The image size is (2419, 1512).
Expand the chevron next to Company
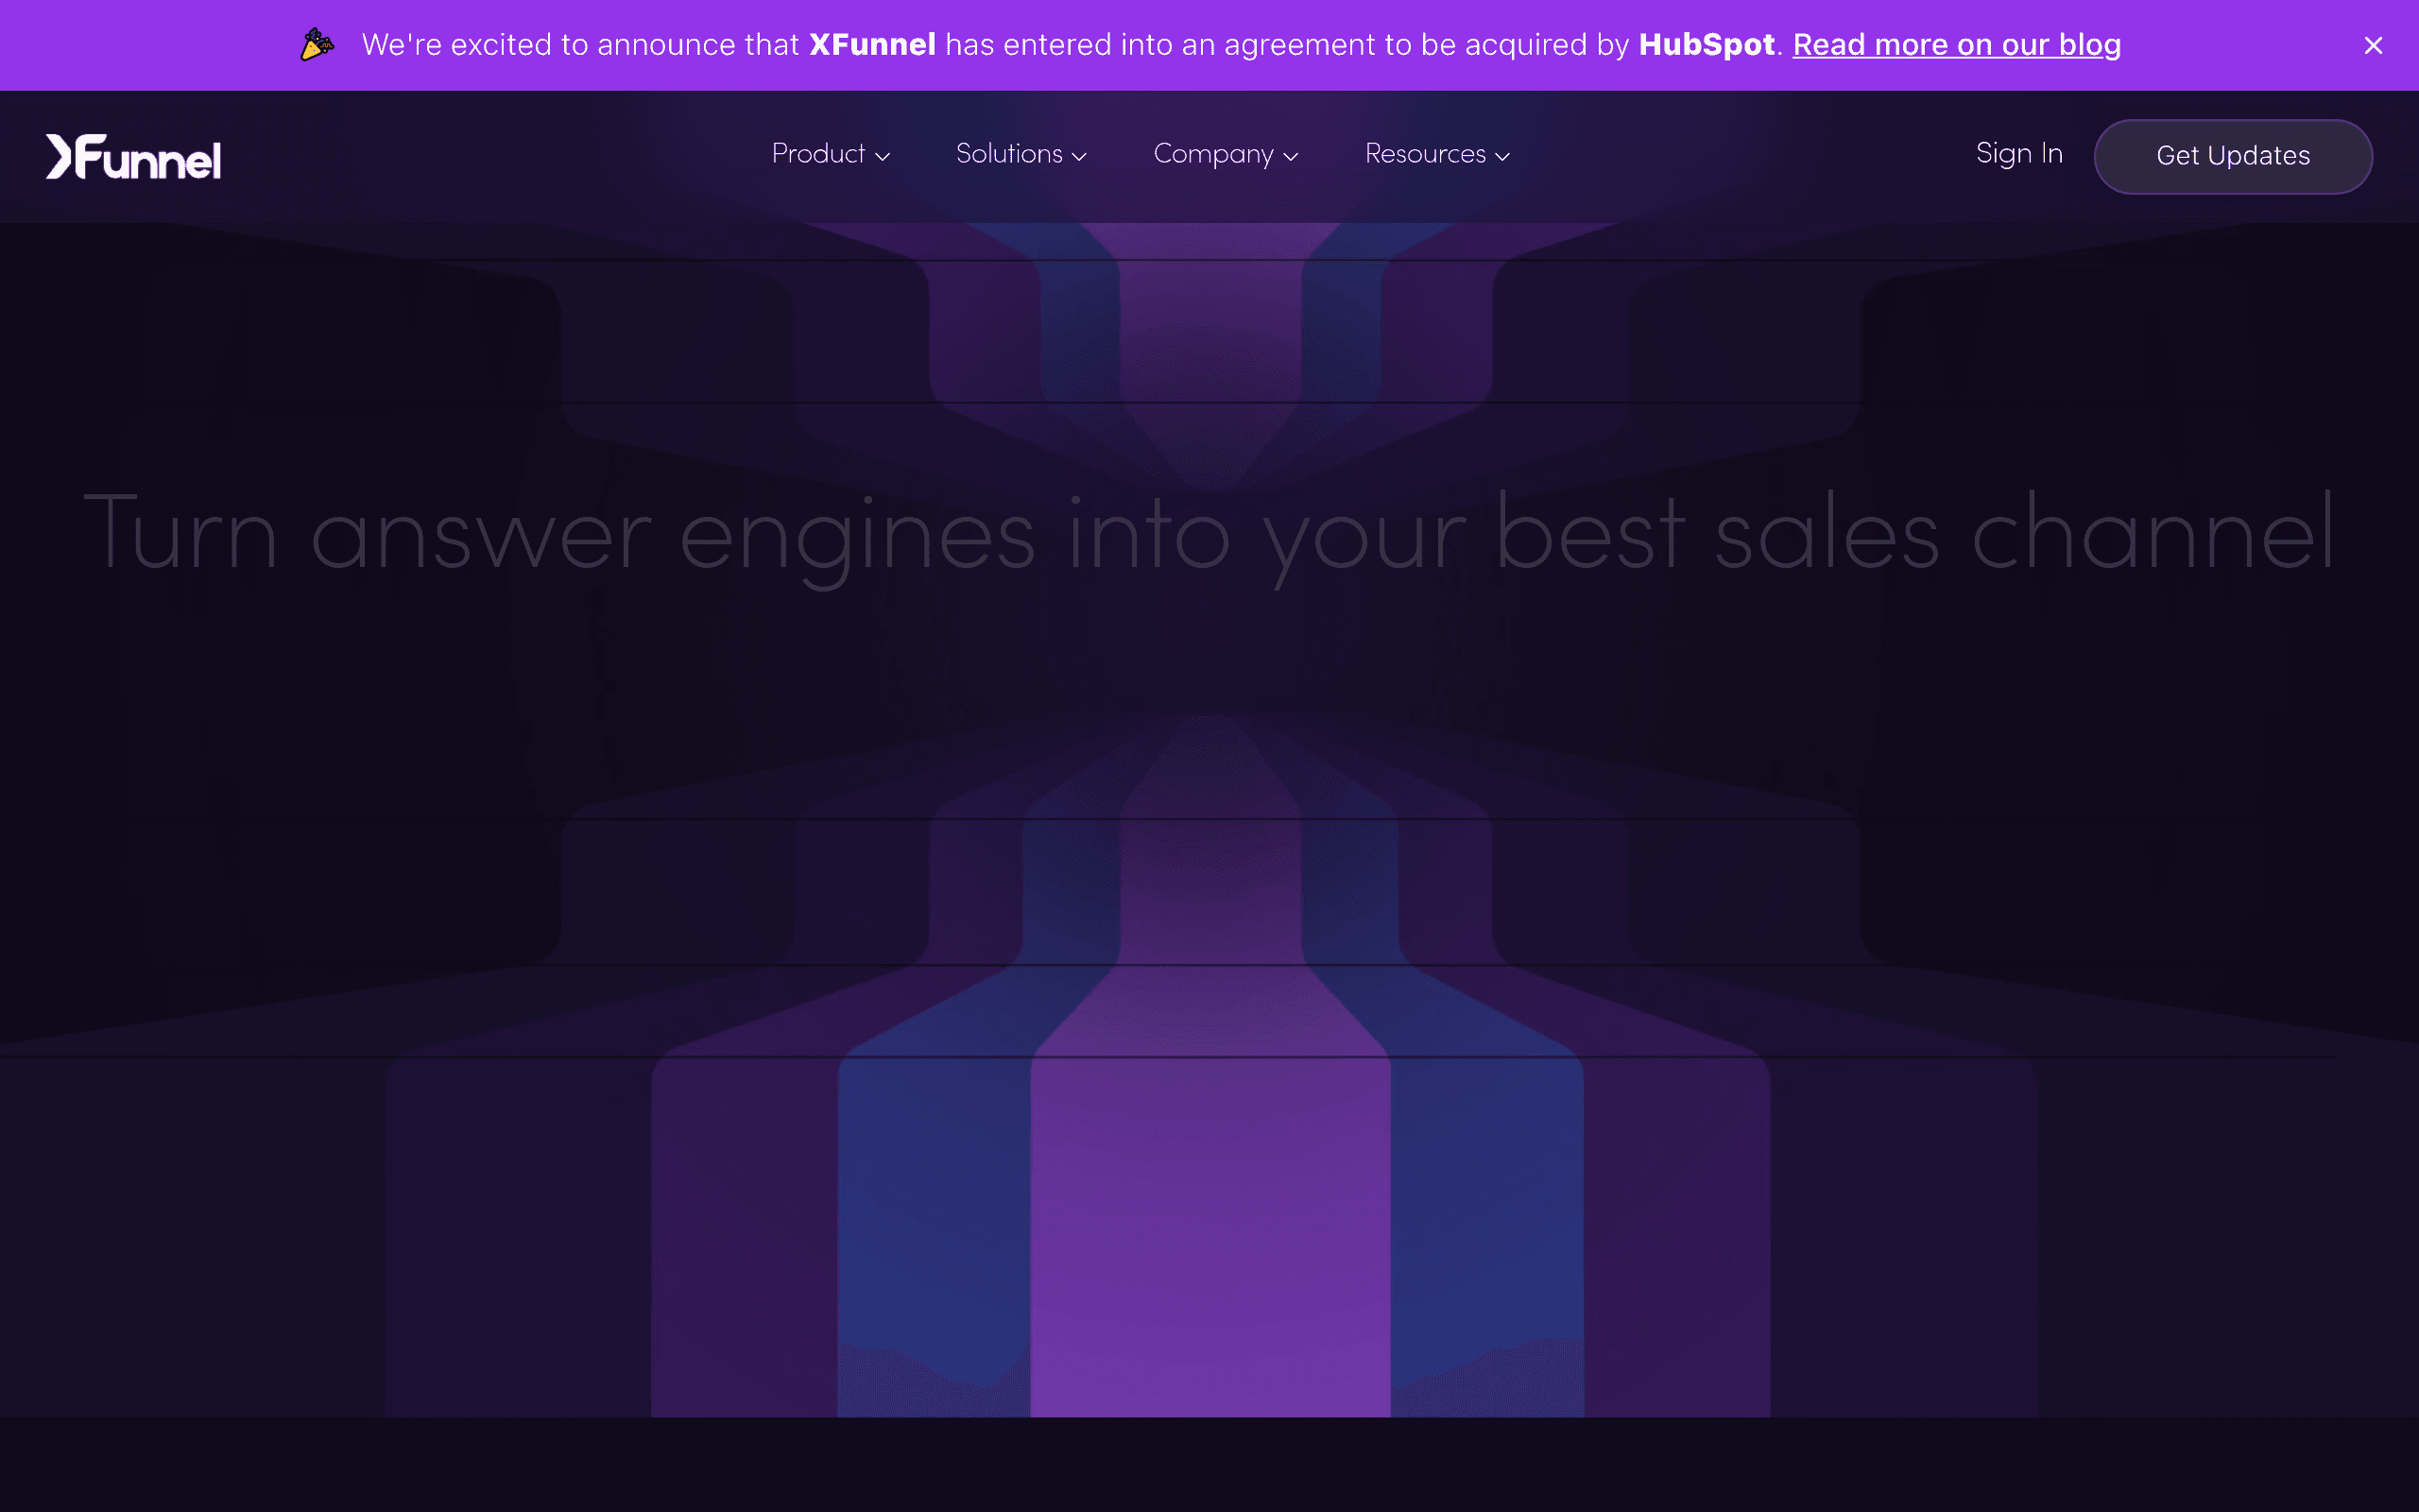pos(1291,157)
